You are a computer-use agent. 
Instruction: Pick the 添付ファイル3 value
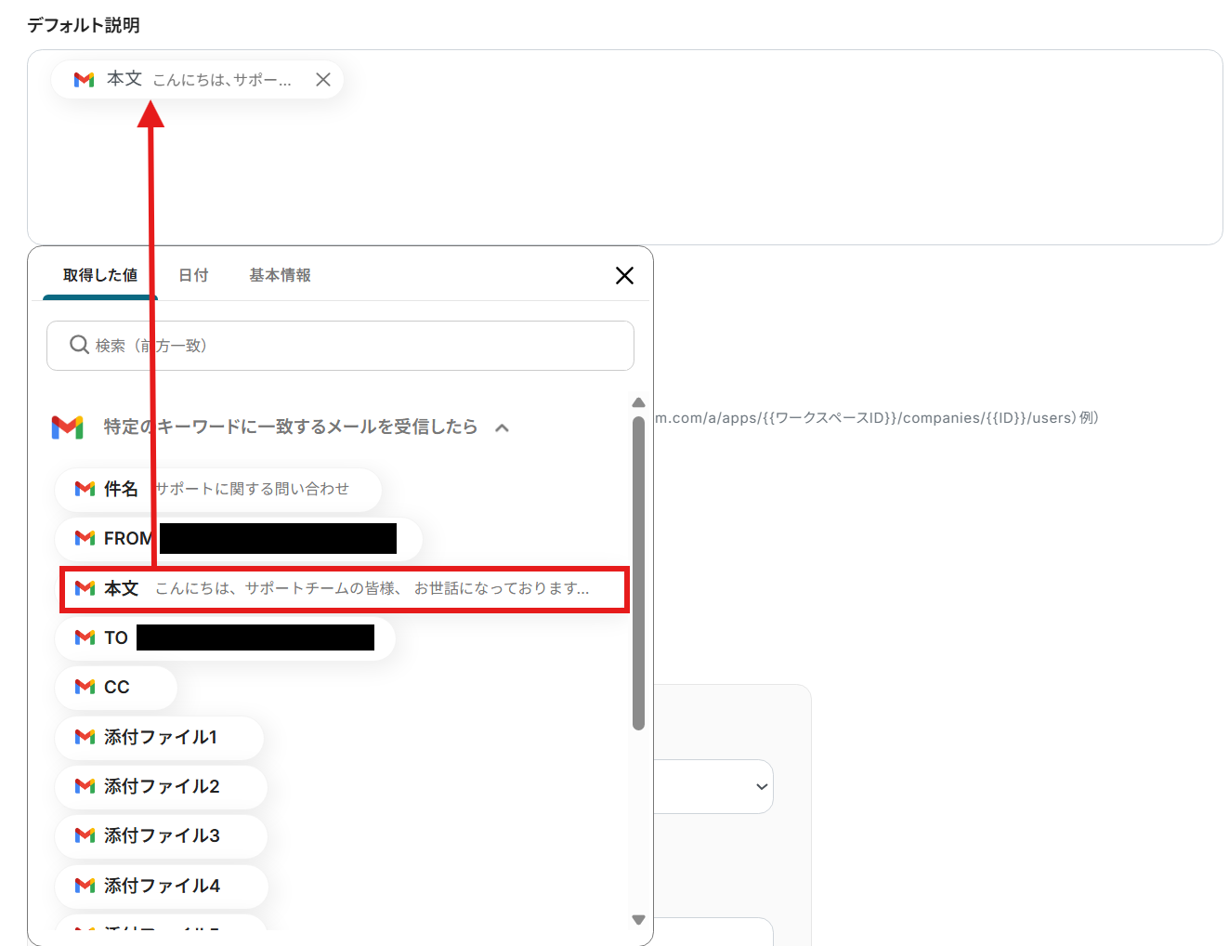pyautogui.click(x=161, y=835)
